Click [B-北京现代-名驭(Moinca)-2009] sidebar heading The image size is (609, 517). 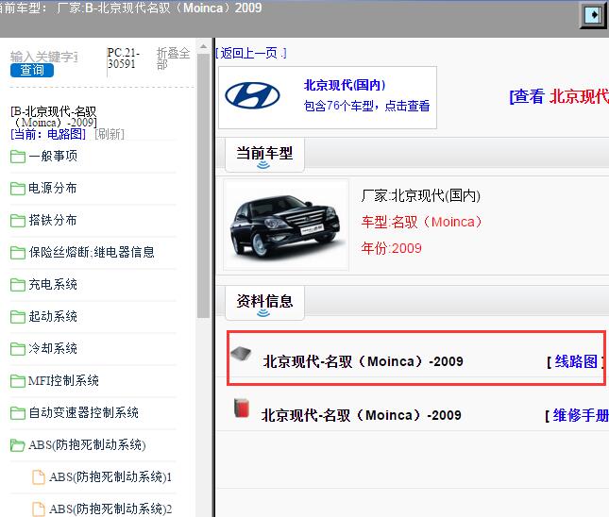click(x=54, y=117)
